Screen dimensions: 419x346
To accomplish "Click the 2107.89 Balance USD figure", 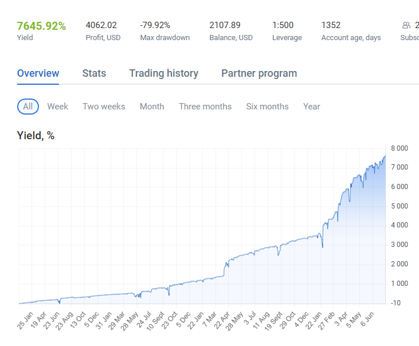I will point(225,25).
